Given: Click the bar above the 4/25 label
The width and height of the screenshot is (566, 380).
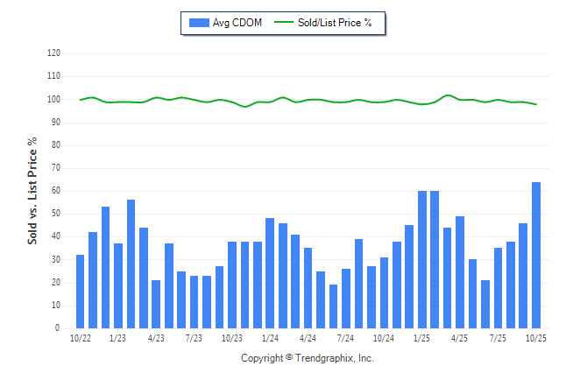Looking at the screenshot, I should pyautogui.click(x=460, y=271).
